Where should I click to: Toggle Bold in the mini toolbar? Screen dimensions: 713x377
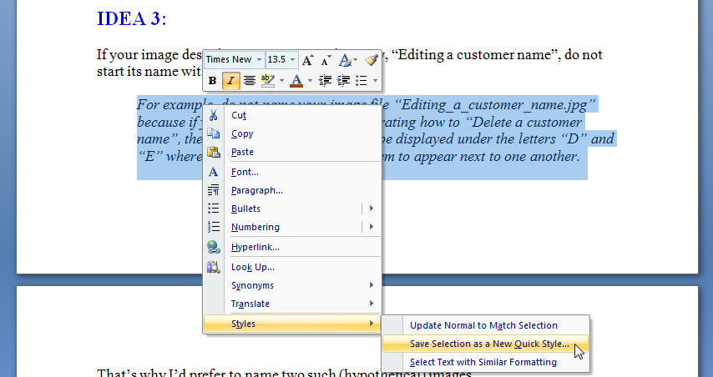point(212,81)
